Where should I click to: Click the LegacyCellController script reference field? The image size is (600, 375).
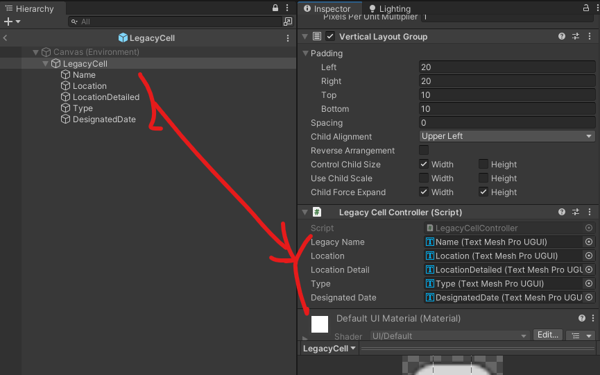509,228
